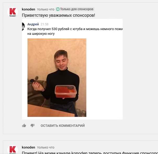Click Андрей's small profile picture
Screen dimensions: 158x154
[23, 26]
